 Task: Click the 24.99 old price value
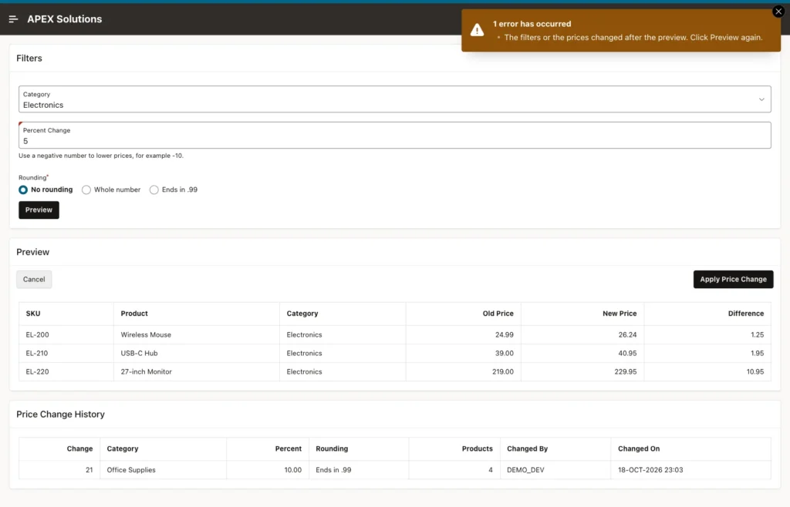505,334
